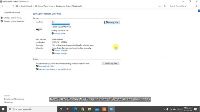The height and width of the screenshot is (112, 200).
Task: Start a backup with Back up now
Action: pyautogui.click(x=112, y=22)
